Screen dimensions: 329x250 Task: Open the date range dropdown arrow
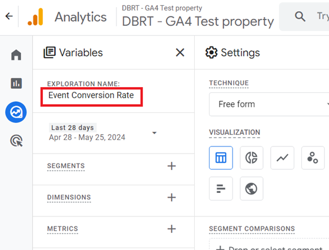pyautogui.click(x=154, y=133)
